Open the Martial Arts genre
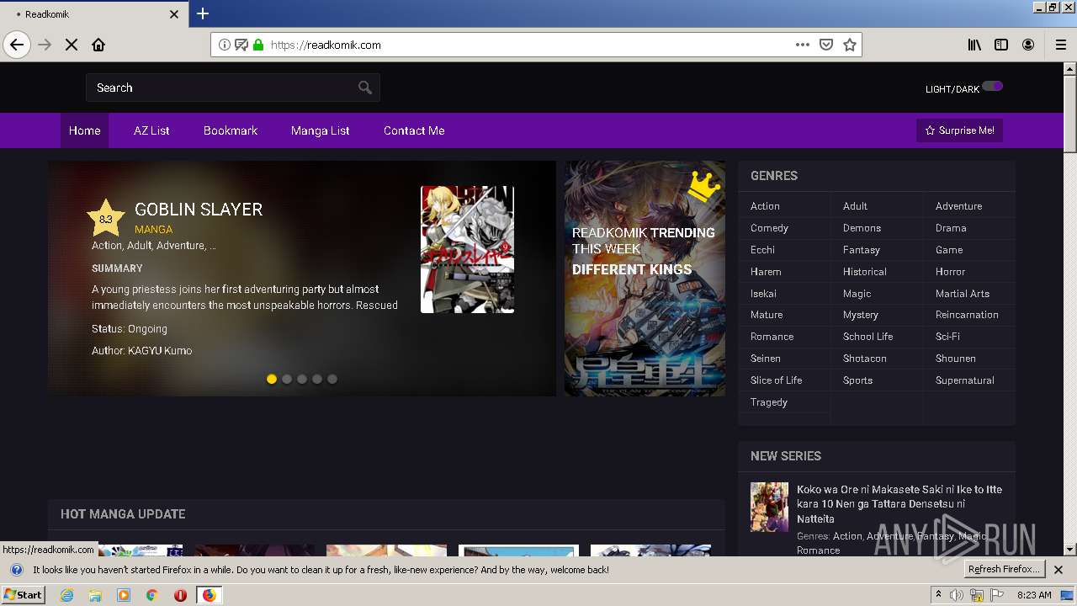This screenshot has height=606, width=1077. point(963,294)
